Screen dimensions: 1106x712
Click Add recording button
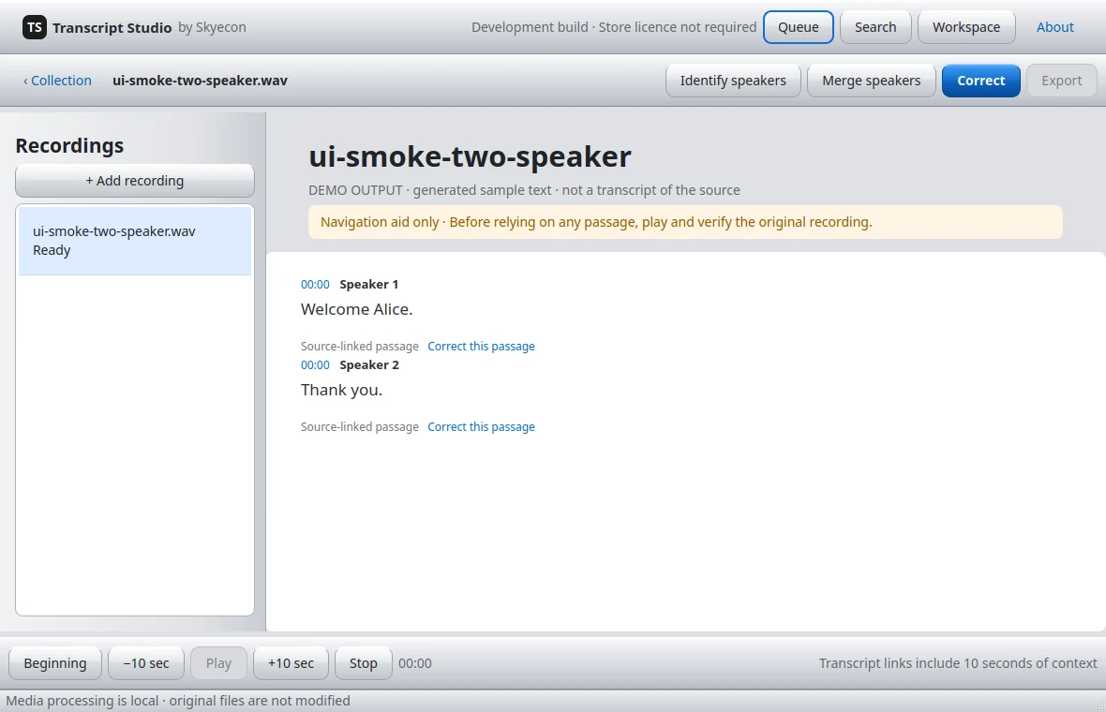coord(135,181)
